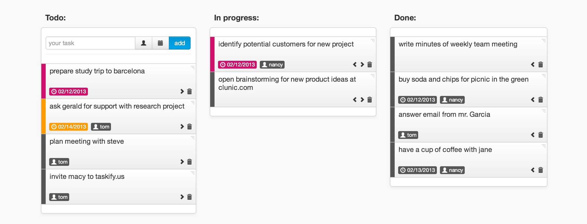
Task: Click the nancy assignee tag on 'identify potential customers'
Action: tap(272, 65)
